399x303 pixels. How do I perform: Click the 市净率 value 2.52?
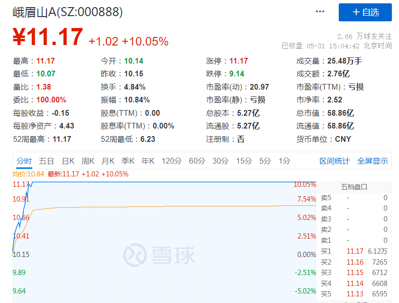334,100
